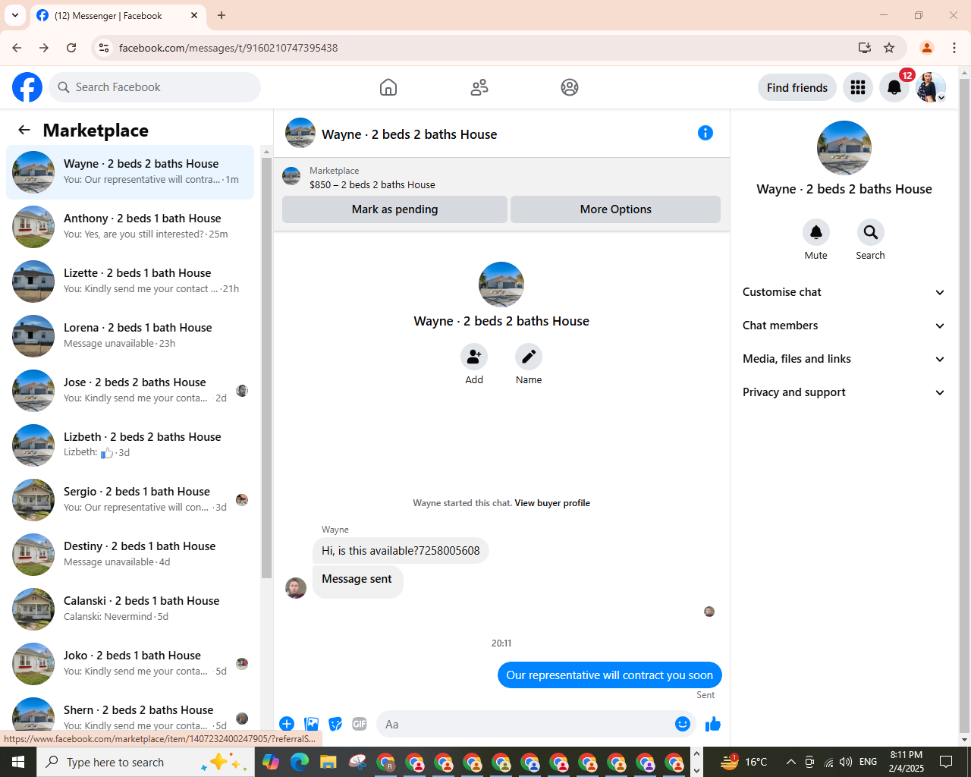Add people using the Add icon
Image resolution: width=971 pixels, height=777 pixels.
[x=474, y=357]
